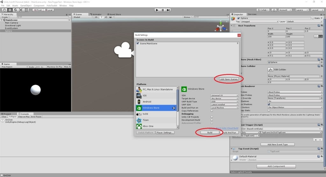326x177 pixels.
Task: Toggle 2D mode in Scene view
Action: (x=96, y=17)
